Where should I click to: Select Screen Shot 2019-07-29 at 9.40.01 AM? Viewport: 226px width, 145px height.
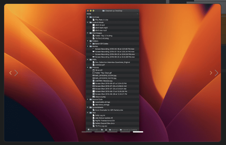point(111,89)
